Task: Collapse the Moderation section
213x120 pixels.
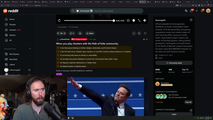Action: pos(30,49)
